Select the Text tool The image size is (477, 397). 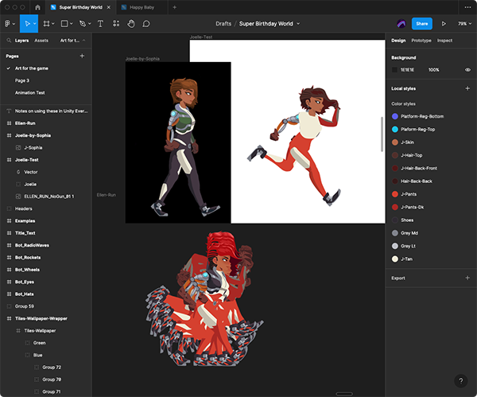(100, 24)
